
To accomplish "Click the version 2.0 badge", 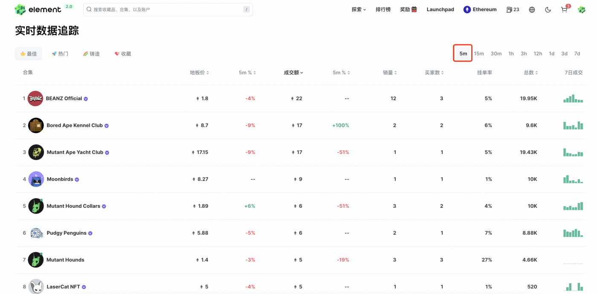I will 69,7.
